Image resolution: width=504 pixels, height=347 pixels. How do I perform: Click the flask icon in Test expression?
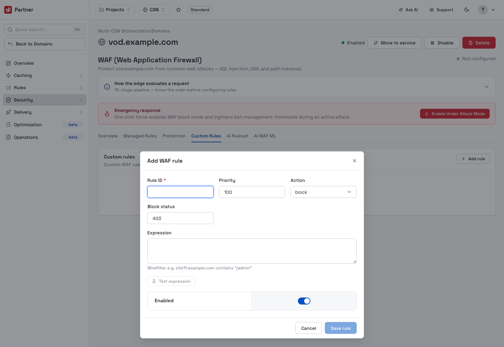pos(154,281)
